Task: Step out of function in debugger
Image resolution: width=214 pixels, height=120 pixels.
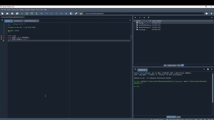Action: [x=57, y=13]
